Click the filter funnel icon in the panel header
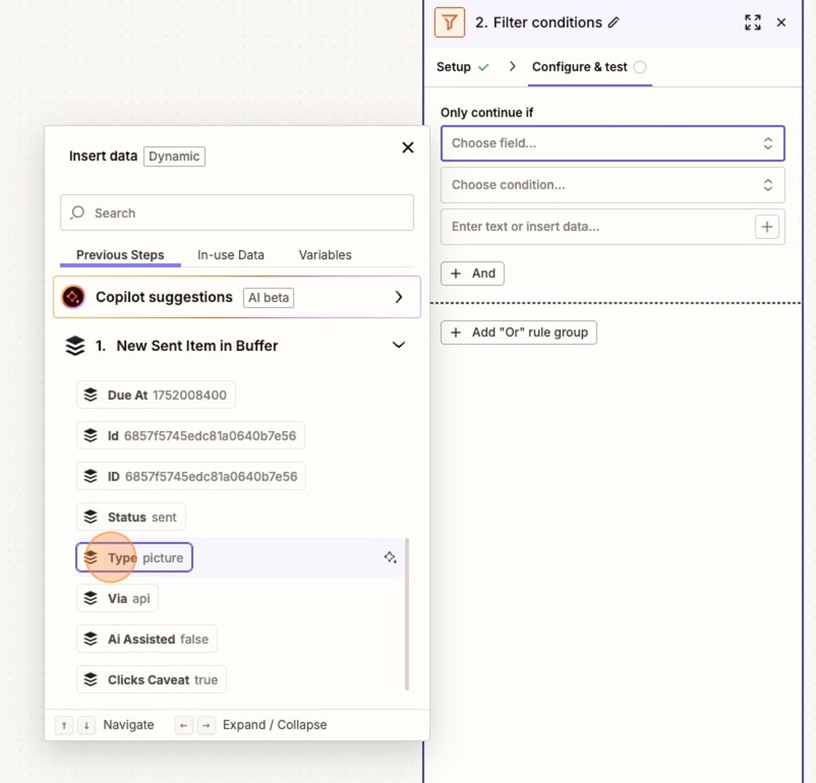816x783 pixels. point(450,23)
